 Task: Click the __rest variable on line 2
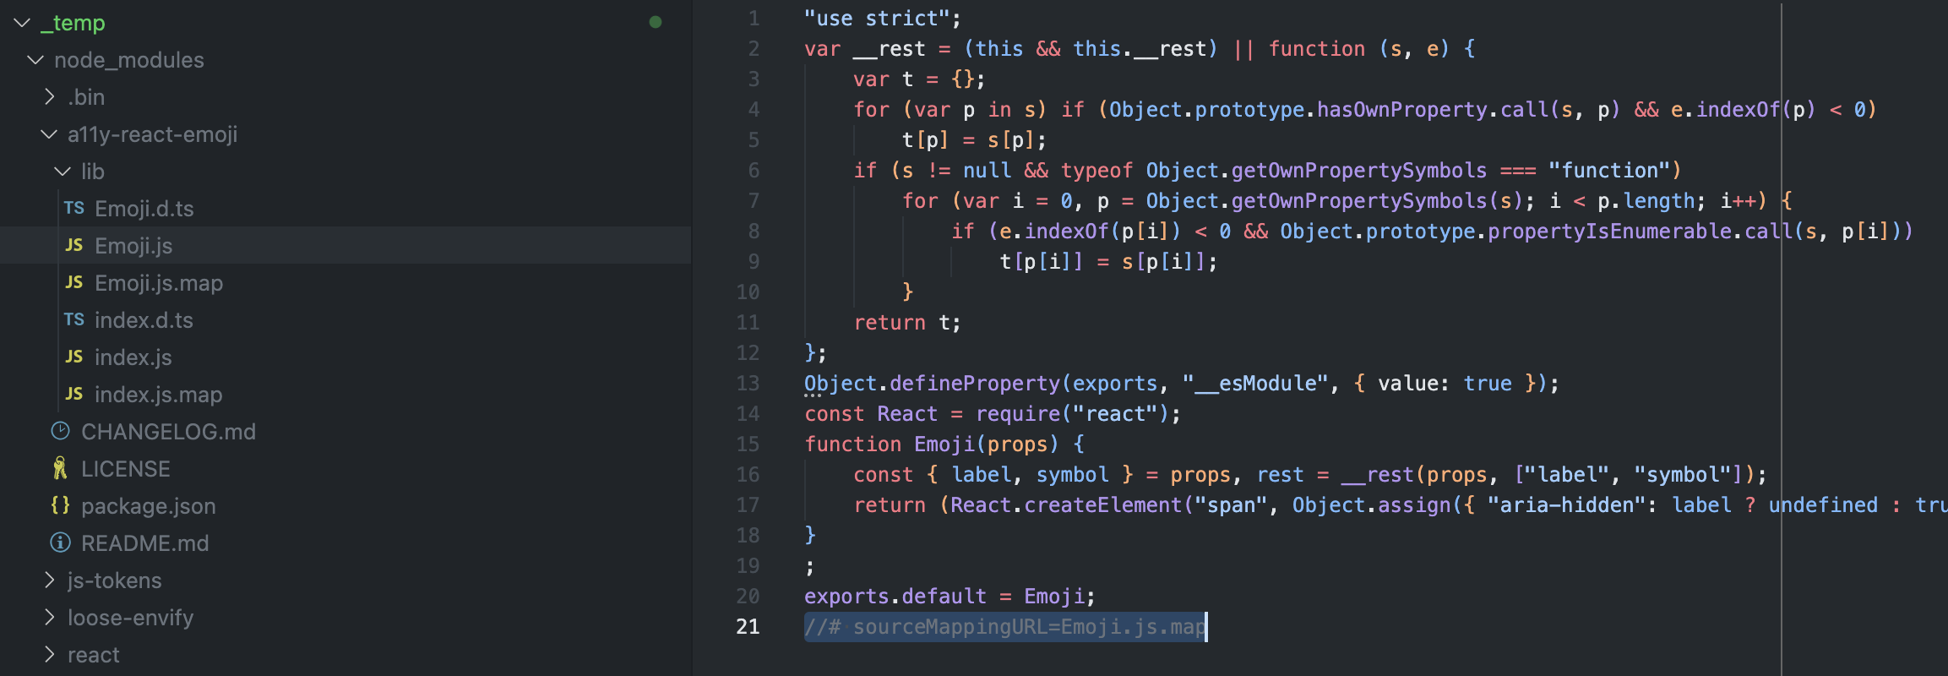coord(890,49)
